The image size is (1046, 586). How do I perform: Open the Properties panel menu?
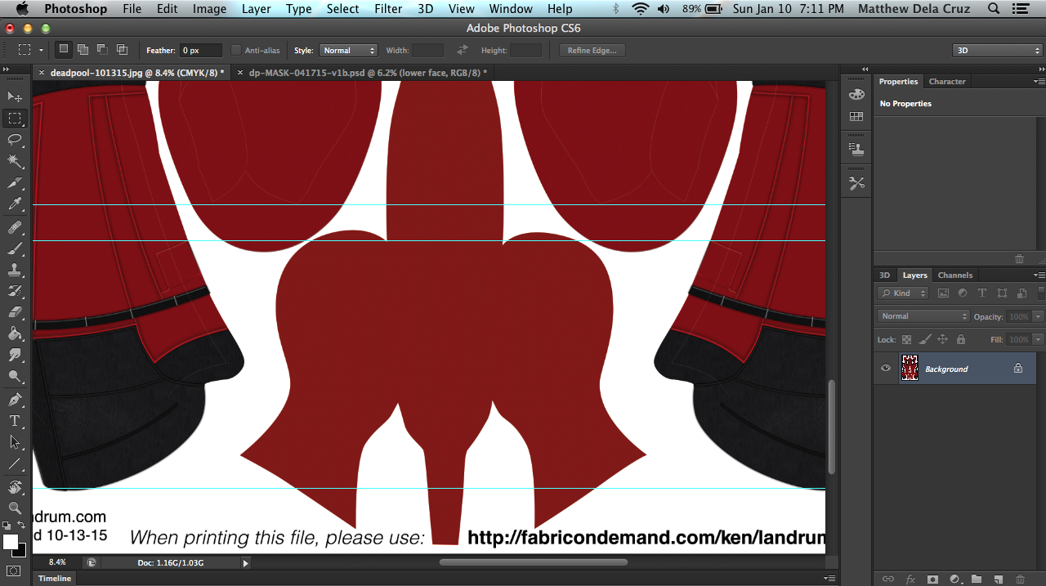[x=1039, y=82]
